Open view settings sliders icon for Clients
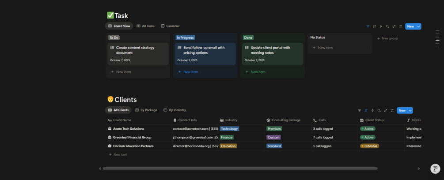 coord(392,110)
